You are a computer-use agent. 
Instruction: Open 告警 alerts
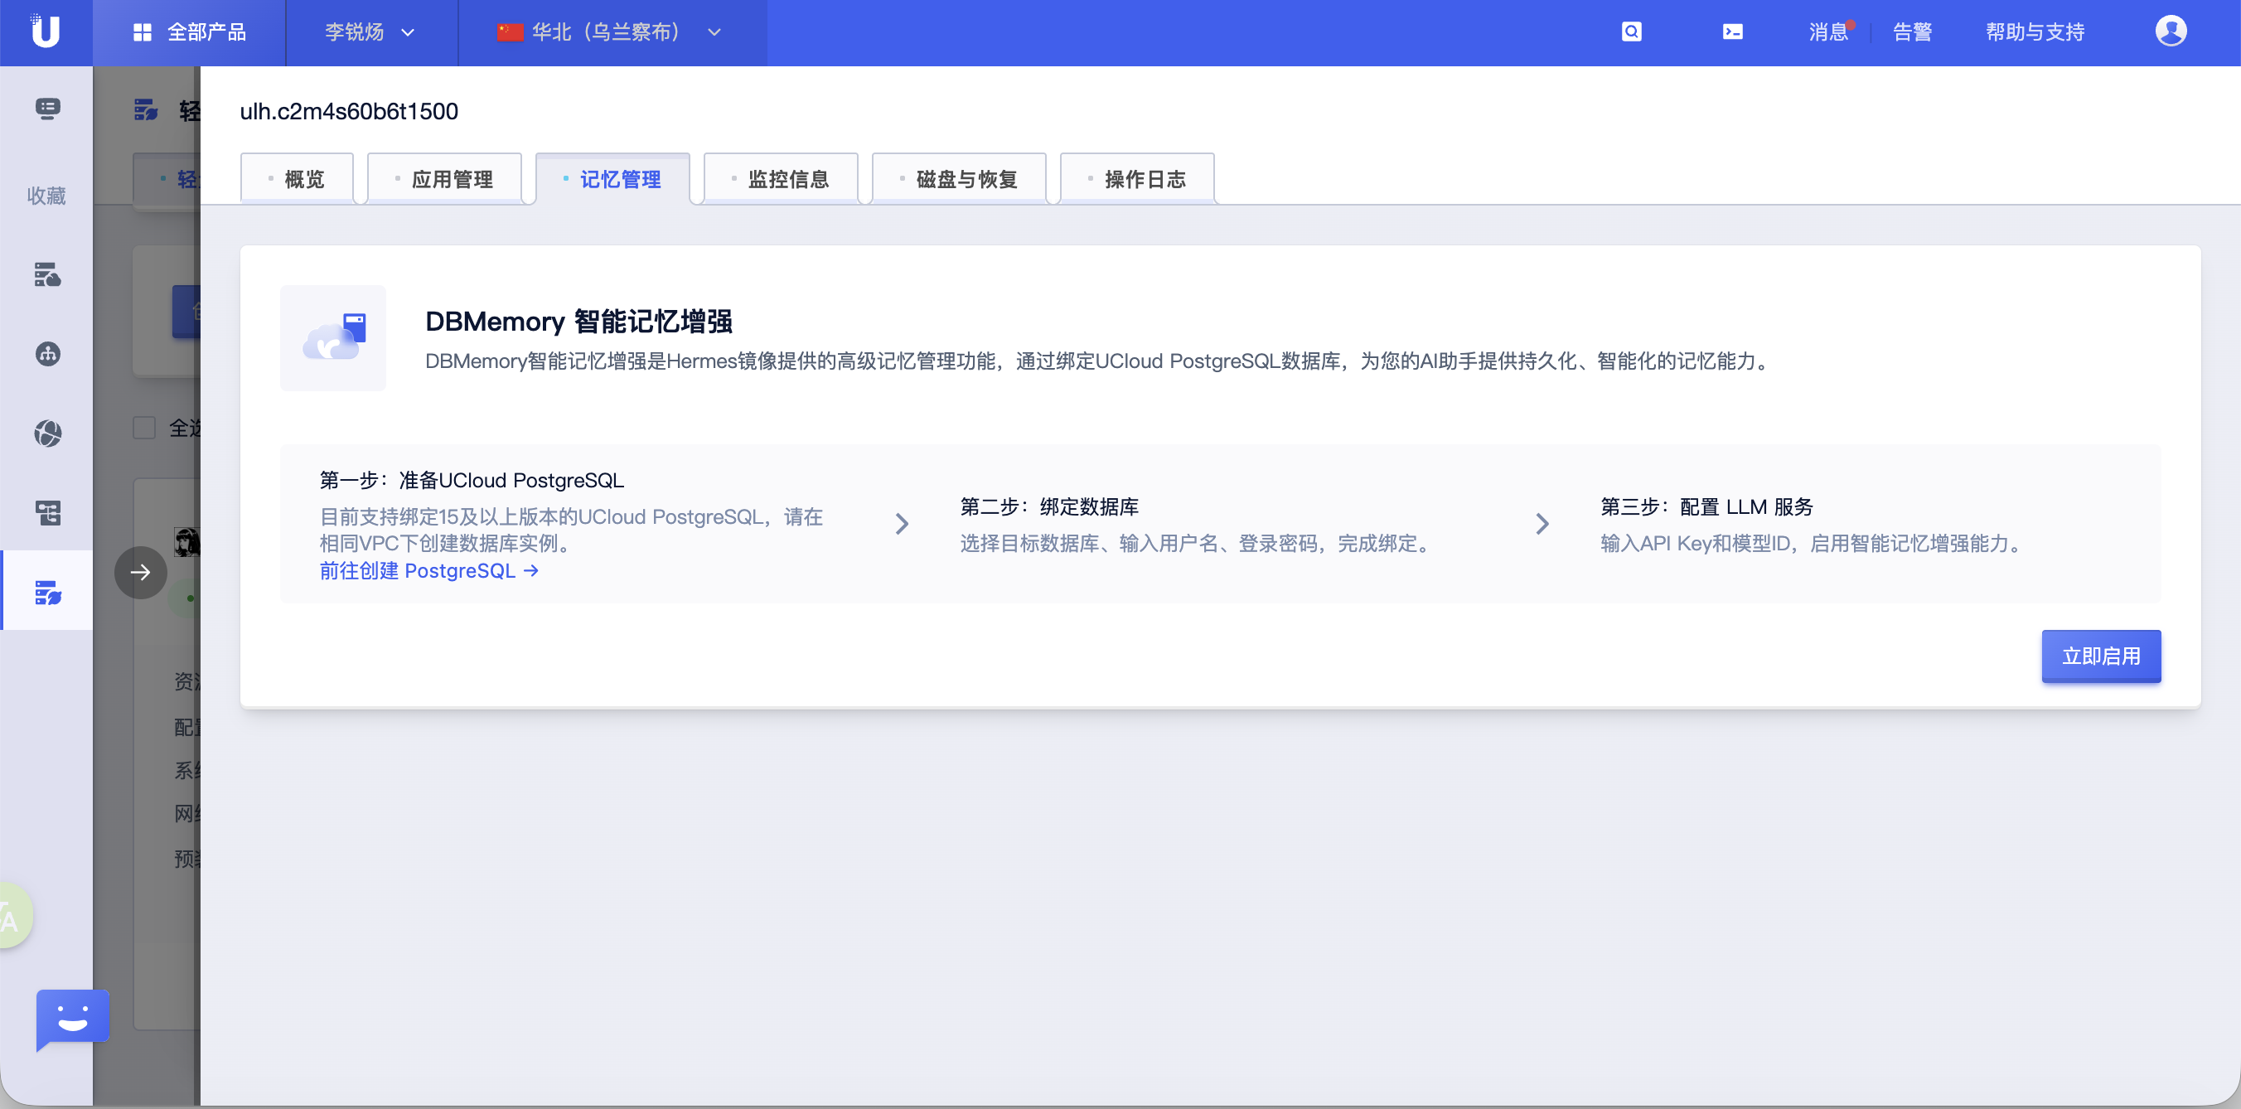1912,32
